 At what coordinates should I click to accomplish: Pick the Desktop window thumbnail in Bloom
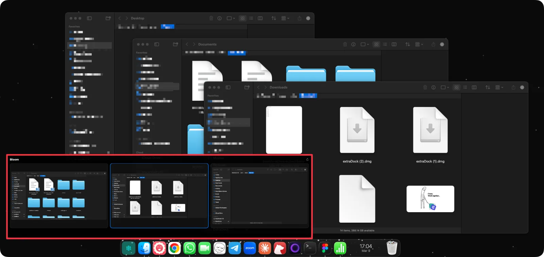pos(260,196)
